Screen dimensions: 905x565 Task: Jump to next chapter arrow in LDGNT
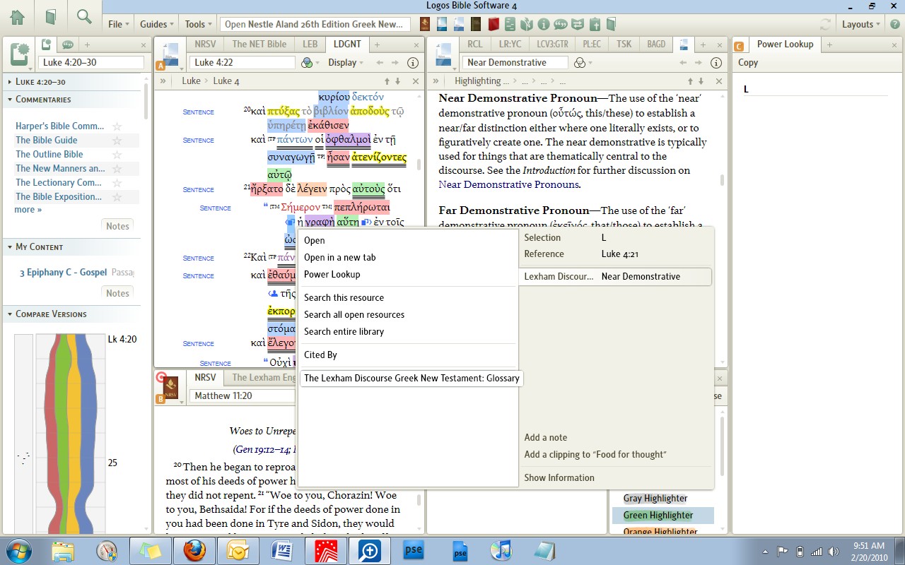pos(397,81)
